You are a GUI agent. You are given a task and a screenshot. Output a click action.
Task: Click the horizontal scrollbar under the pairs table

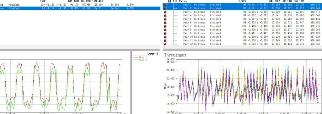click(x=242, y=47)
